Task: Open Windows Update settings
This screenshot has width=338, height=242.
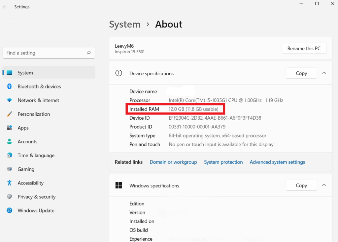Action: click(36, 210)
